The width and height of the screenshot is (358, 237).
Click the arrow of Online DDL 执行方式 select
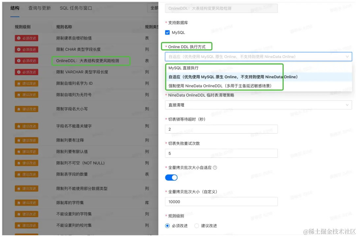(x=347, y=57)
